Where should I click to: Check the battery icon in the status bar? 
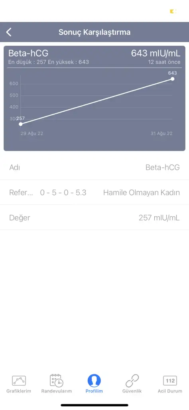click(x=173, y=11)
